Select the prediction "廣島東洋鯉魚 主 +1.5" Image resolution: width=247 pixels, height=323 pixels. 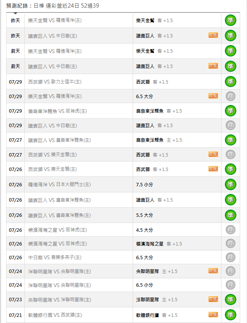coord(159,140)
